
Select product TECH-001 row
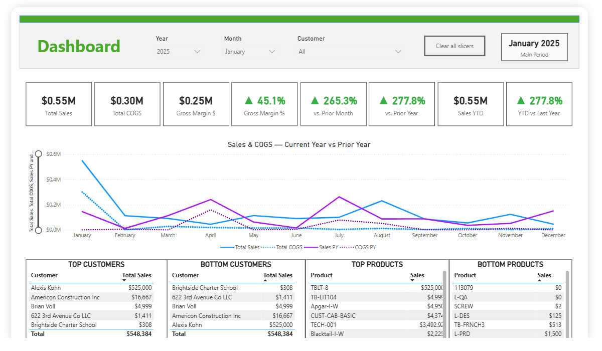tap(376, 325)
